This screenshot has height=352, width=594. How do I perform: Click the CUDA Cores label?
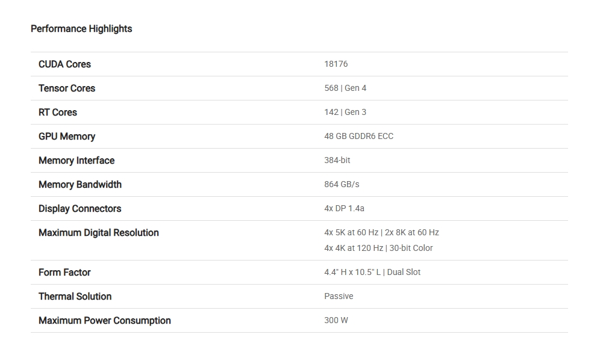click(64, 64)
